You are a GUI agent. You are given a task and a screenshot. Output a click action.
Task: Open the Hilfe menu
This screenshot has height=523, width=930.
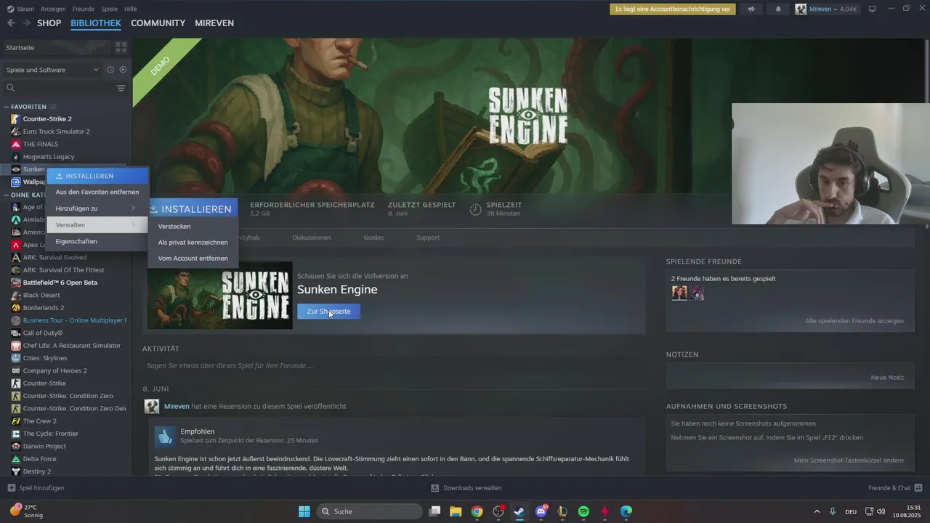pyautogui.click(x=131, y=9)
